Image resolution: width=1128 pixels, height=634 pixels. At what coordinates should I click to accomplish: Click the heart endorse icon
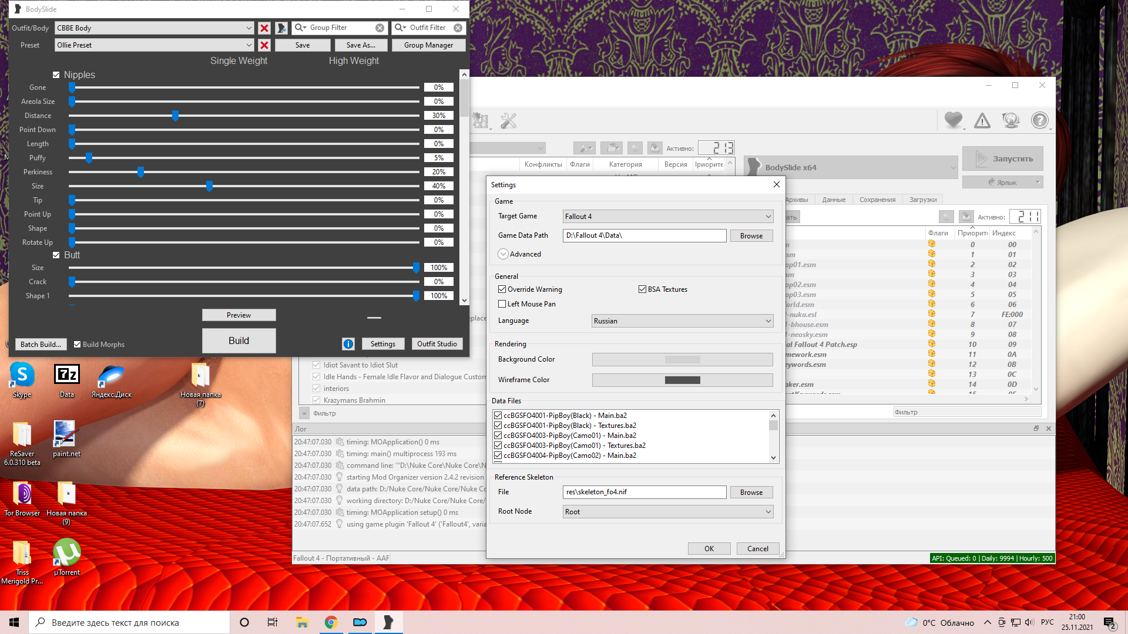click(953, 120)
